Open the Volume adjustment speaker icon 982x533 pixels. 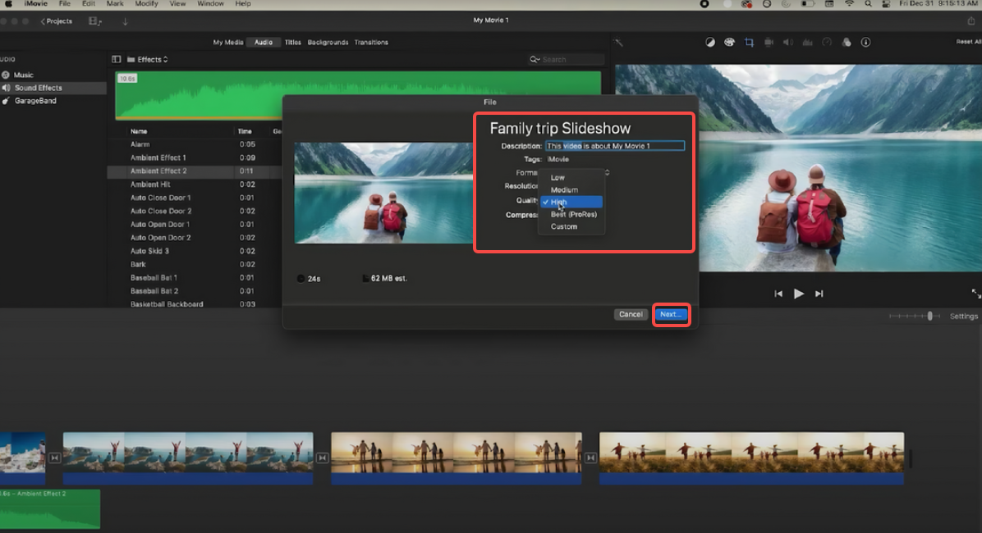(x=788, y=42)
